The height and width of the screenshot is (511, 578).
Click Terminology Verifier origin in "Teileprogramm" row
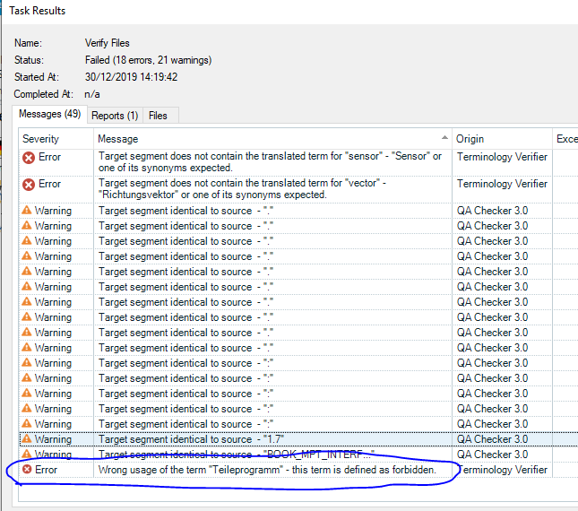(503, 470)
